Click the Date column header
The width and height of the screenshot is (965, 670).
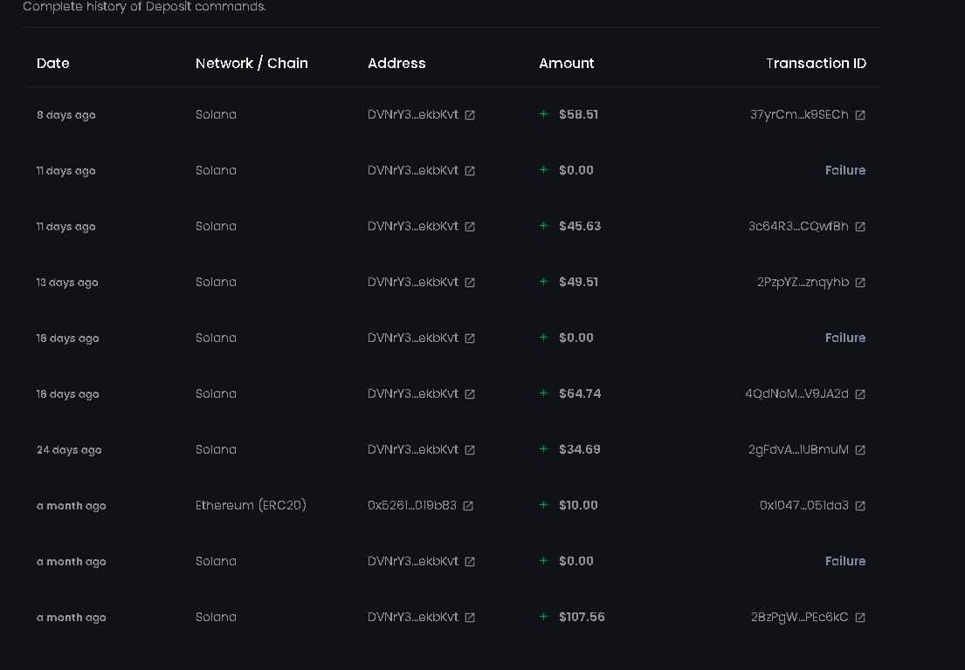click(x=53, y=64)
